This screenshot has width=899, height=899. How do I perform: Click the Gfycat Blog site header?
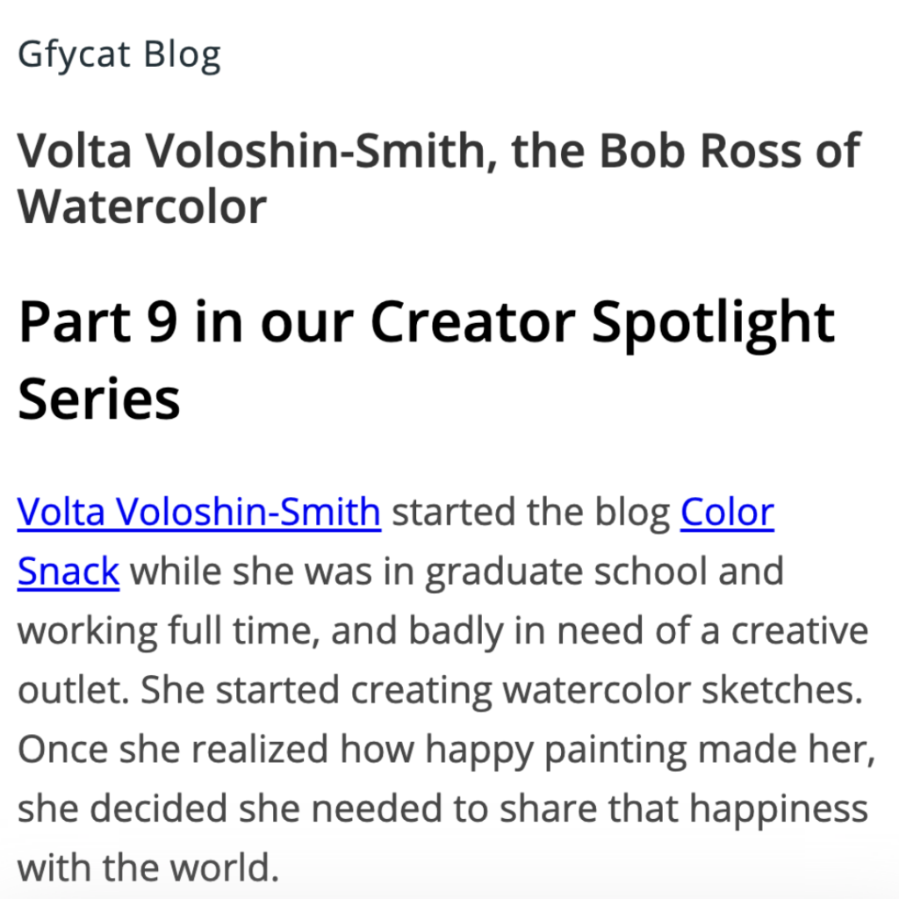119,55
